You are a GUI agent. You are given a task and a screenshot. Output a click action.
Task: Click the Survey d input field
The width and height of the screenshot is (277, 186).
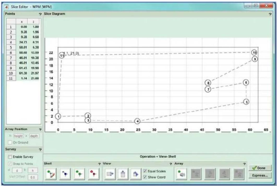(17, 170)
